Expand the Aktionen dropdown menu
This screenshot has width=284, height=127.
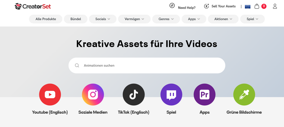click(x=223, y=19)
